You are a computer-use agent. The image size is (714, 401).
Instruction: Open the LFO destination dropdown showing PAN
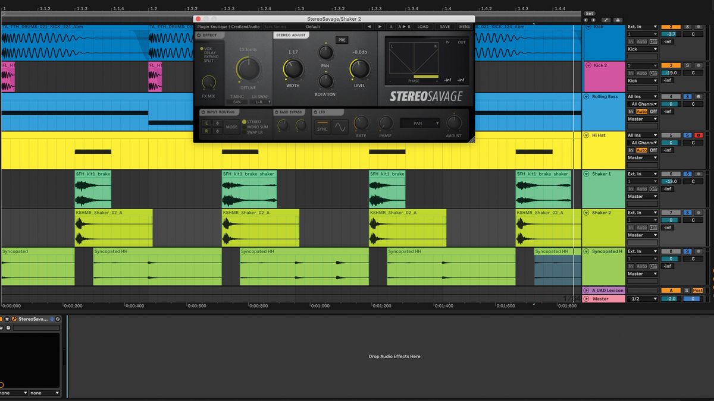419,124
